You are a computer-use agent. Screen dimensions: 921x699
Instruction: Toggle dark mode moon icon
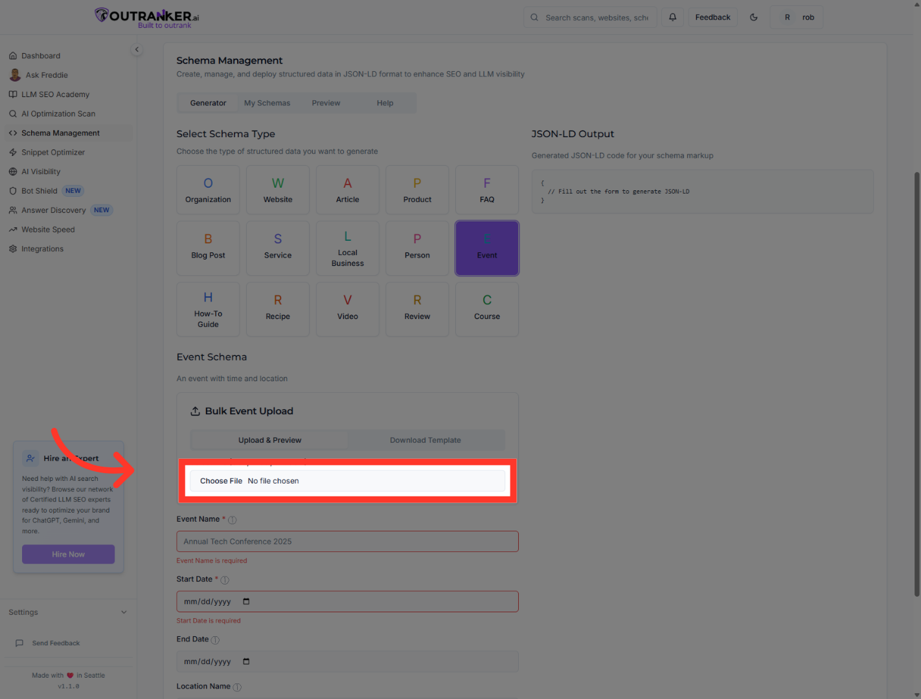[x=754, y=17]
